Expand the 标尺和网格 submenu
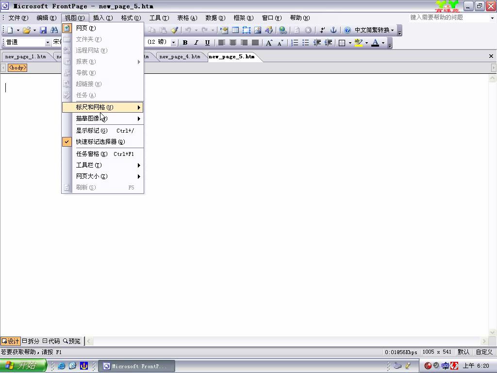 point(103,107)
